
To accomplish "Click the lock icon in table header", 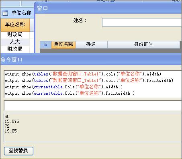I will point(45,45).
